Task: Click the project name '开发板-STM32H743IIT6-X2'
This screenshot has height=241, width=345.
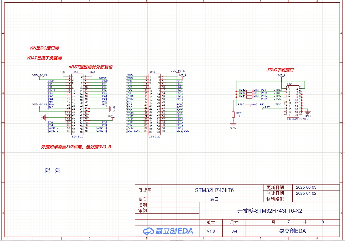Action: [x=270, y=211]
